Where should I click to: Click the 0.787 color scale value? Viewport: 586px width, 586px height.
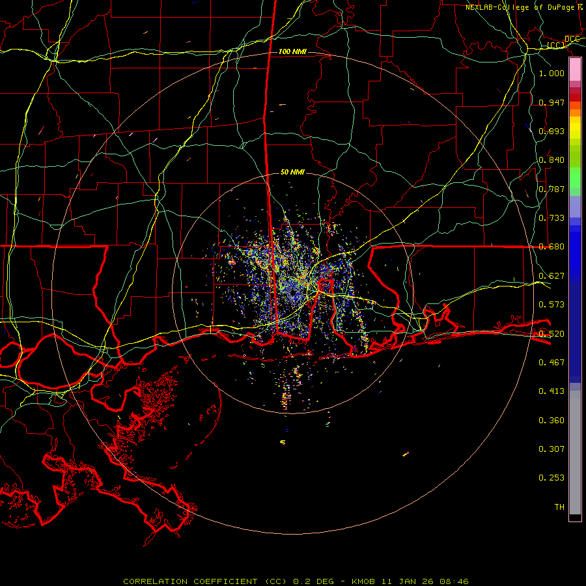[x=551, y=189]
